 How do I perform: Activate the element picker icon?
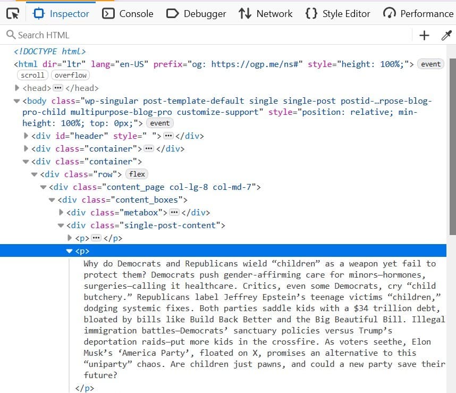pyautogui.click(x=13, y=14)
